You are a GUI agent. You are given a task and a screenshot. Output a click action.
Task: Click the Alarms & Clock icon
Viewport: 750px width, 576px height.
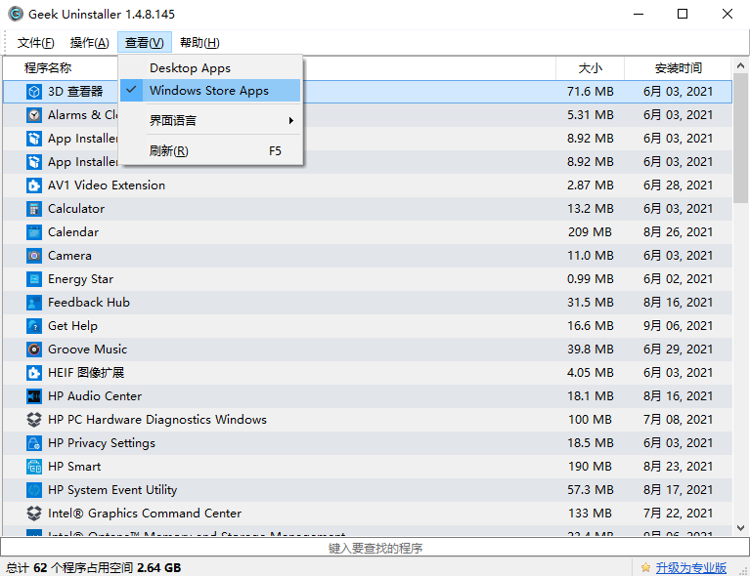[x=34, y=115]
